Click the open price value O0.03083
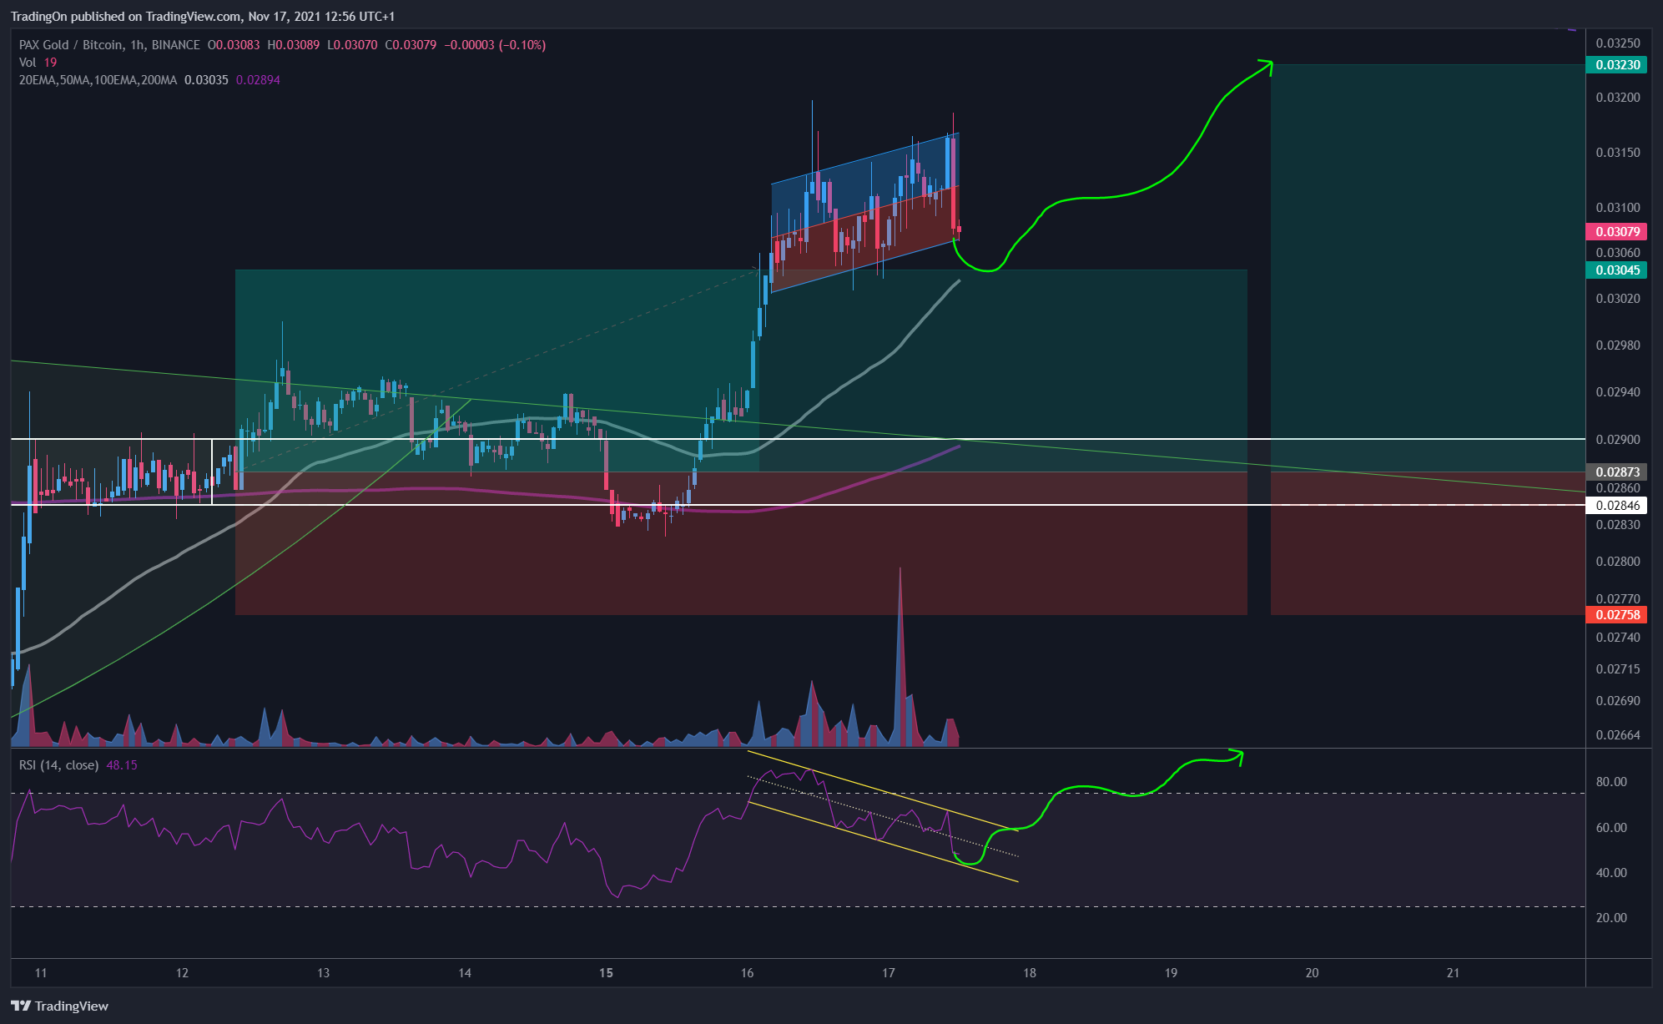1663x1024 pixels. [234, 45]
